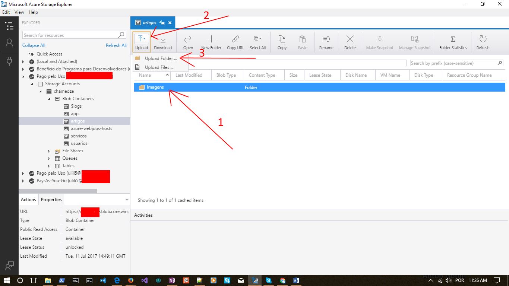The image size is (509, 286).
Task: Open the Help menu
Action: [x=33, y=12]
